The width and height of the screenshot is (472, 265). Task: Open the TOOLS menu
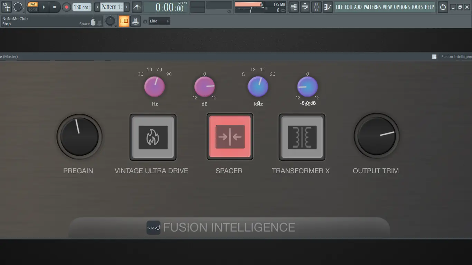(417, 7)
